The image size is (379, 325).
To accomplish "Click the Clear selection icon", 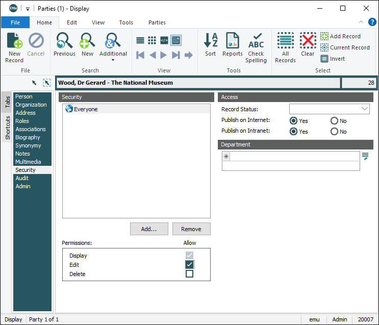I will pos(308,45).
